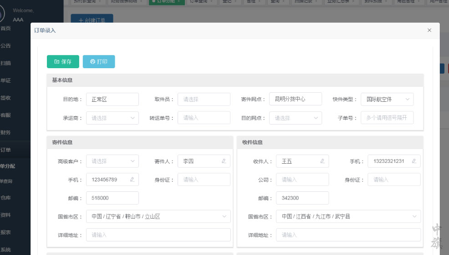Open the sender 国省市区 selector showing 辽宁省
Image resolution: width=449 pixels, height=255 pixels.
(158, 216)
